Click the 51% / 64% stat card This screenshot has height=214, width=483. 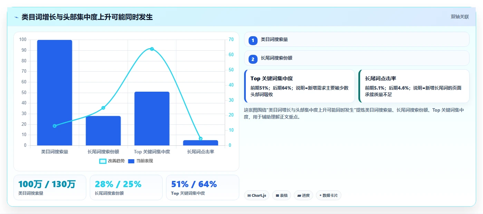pyautogui.click(x=203, y=187)
